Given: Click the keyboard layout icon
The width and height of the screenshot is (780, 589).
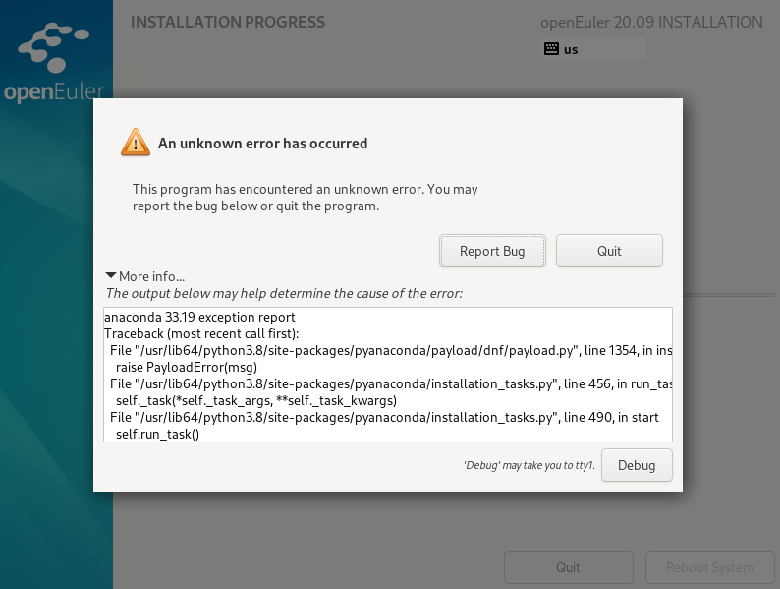Looking at the screenshot, I should (x=551, y=49).
